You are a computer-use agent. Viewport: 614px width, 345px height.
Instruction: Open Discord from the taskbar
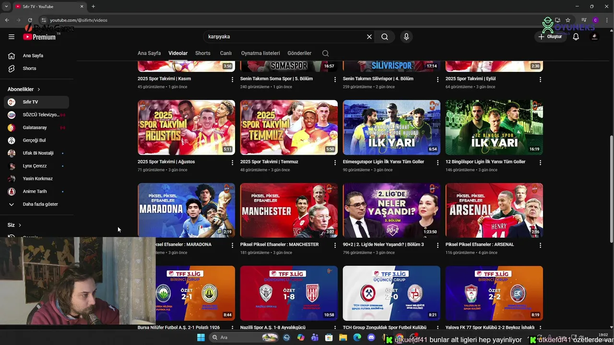(x=371, y=337)
